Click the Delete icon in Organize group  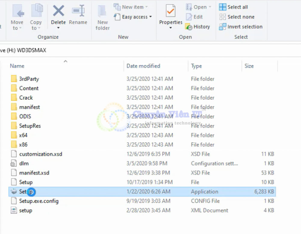58,11
